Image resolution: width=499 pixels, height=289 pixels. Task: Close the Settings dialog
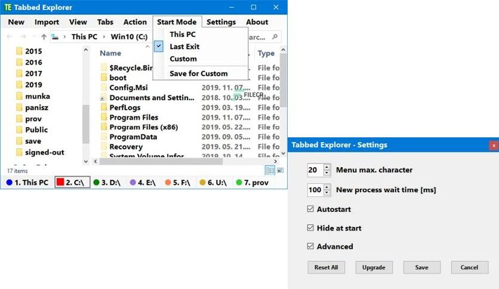[494, 146]
